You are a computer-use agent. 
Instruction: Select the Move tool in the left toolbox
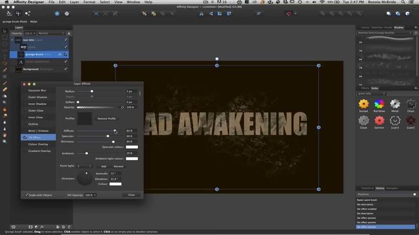[x=5, y=31]
